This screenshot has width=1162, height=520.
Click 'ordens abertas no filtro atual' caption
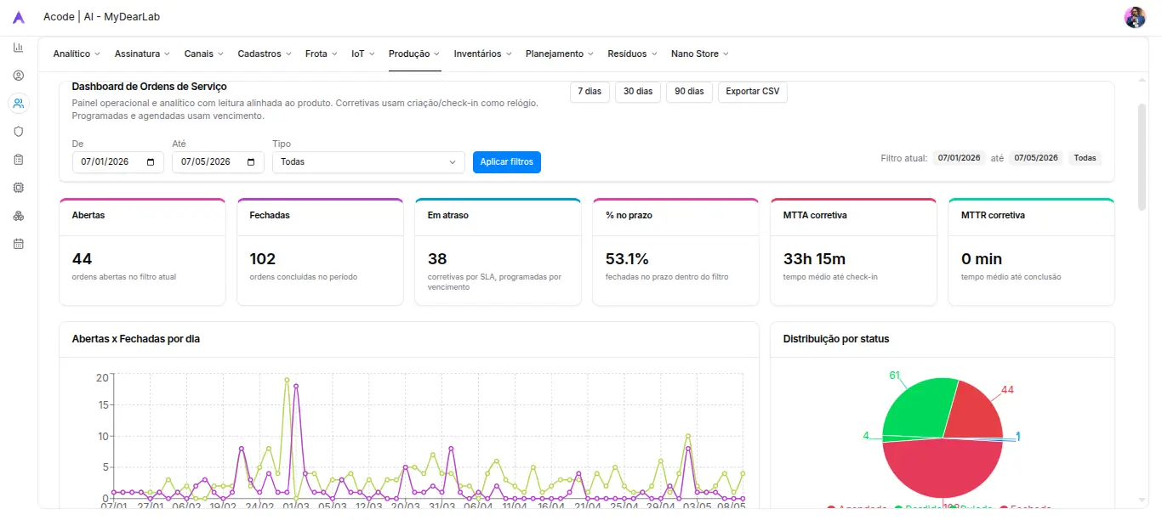pos(124,277)
